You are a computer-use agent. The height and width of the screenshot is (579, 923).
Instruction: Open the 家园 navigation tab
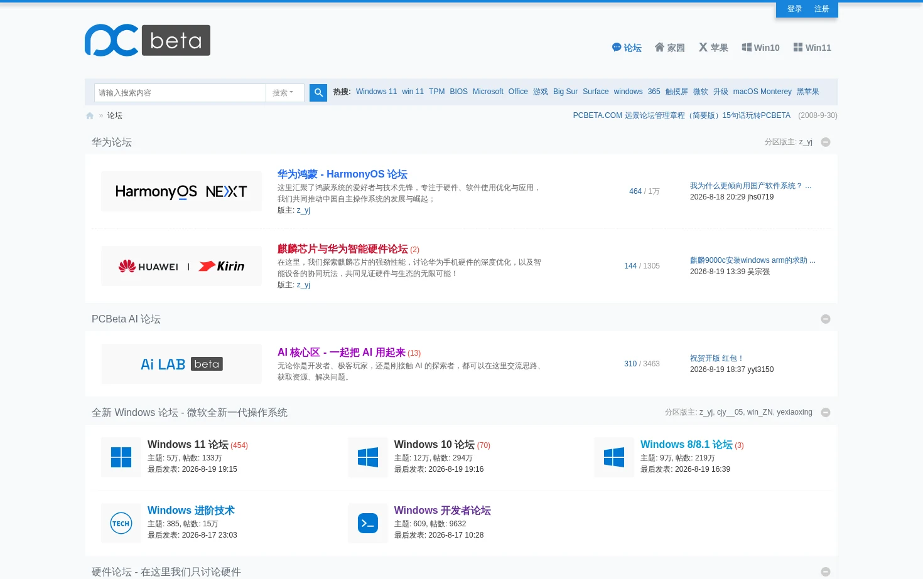(669, 48)
